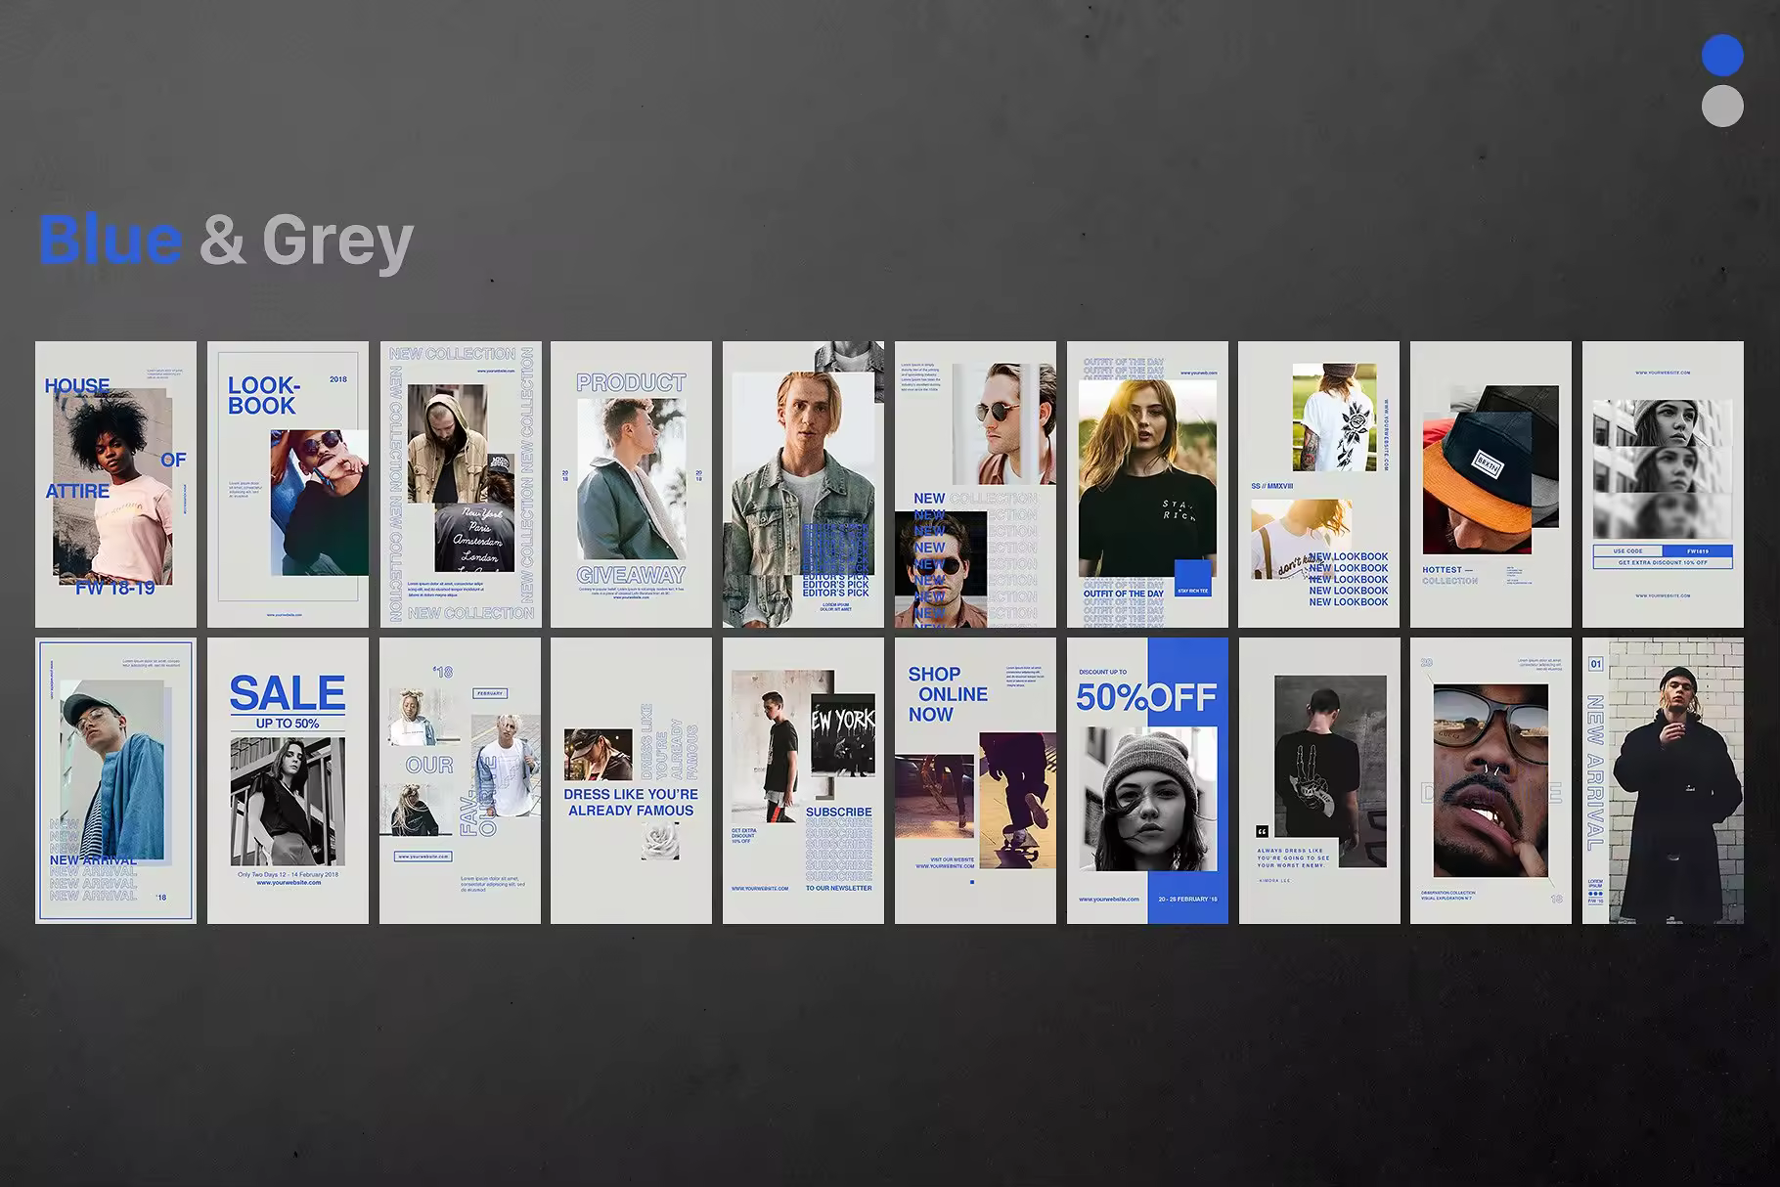Open Dress Like You're Already Famous template
The width and height of the screenshot is (1780, 1187).
[x=631, y=780]
